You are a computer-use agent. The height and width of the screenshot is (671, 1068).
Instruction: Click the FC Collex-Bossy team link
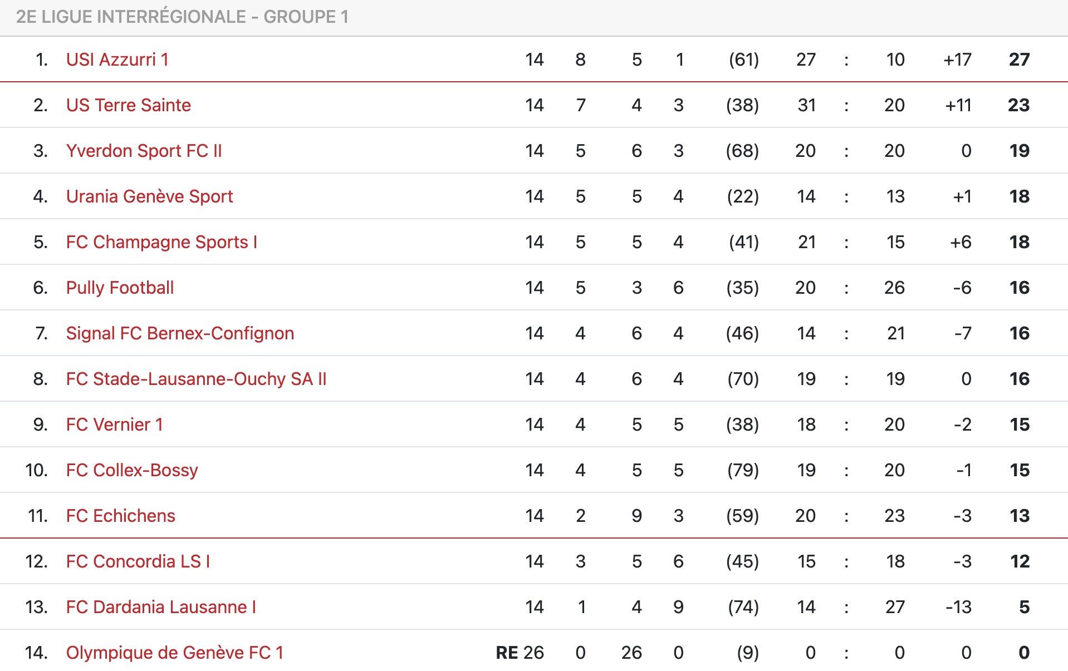tap(132, 470)
